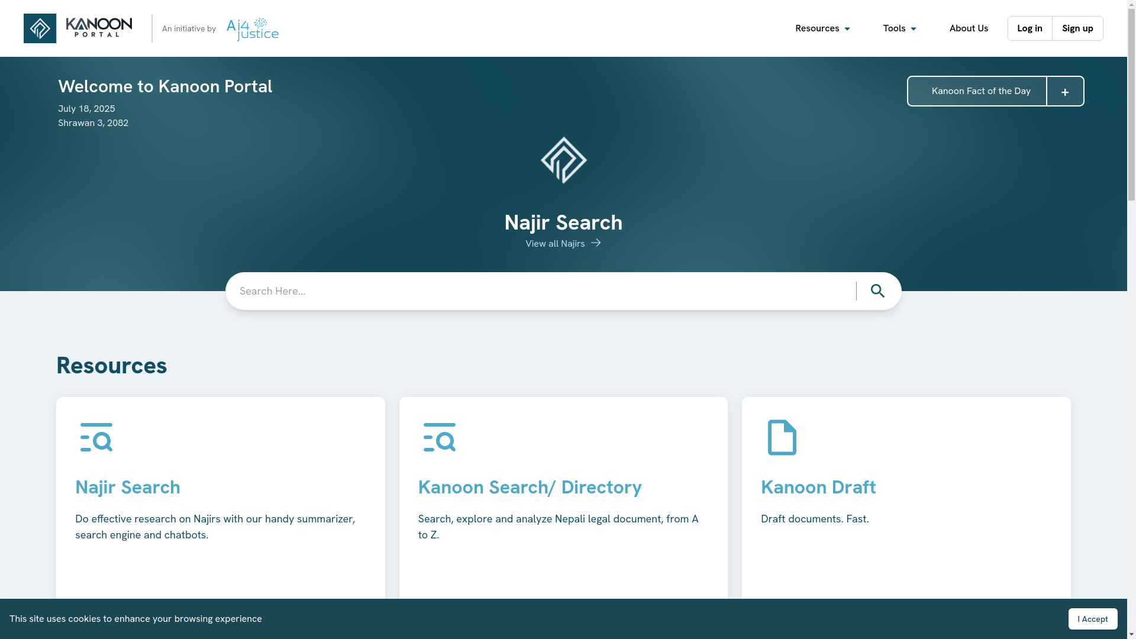Click the Najir Search card icon
The height and width of the screenshot is (639, 1136).
click(96, 437)
